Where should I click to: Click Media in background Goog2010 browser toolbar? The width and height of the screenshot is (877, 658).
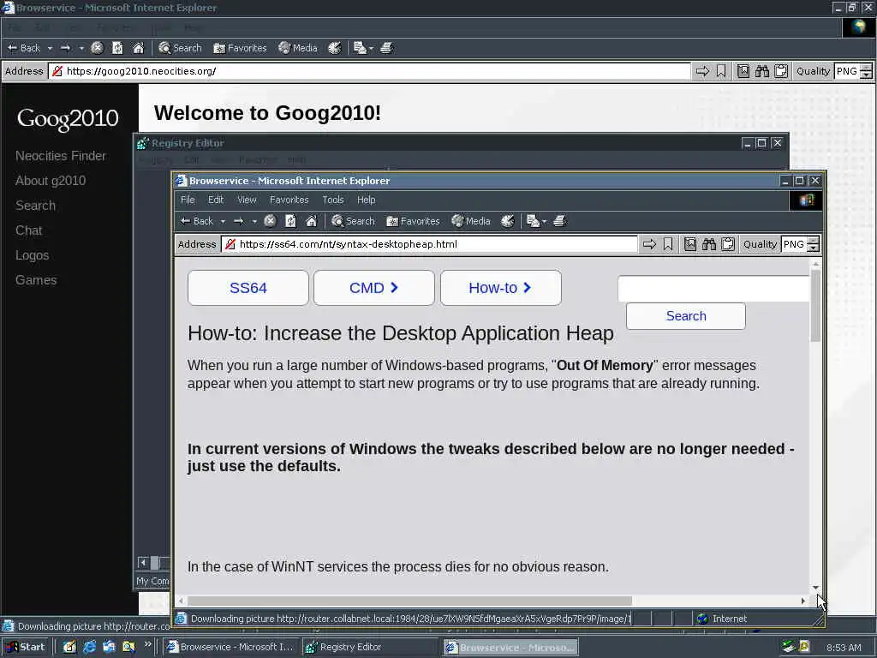tap(298, 48)
